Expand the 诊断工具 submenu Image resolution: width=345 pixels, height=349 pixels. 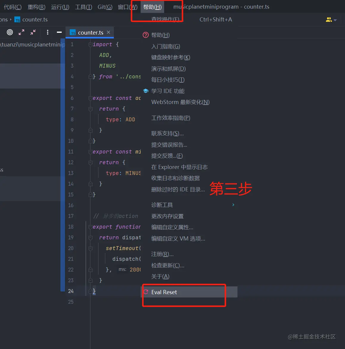[x=189, y=205]
